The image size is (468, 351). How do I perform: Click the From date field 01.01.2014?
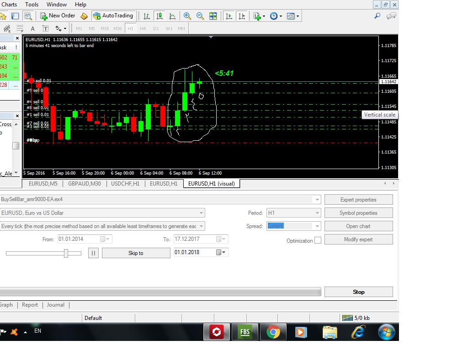click(85, 239)
